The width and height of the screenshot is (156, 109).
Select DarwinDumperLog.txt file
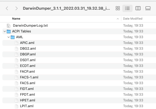[x=30, y=26]
